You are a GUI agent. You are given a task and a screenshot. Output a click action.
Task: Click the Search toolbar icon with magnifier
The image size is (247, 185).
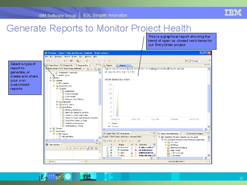coord(78,61)
